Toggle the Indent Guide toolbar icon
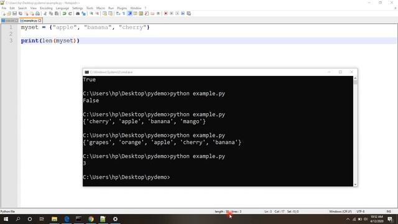This screenshot has height=224, width=398. point(130,14)
